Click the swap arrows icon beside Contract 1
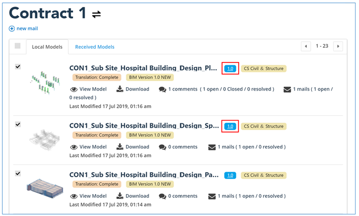 point(96,14)
